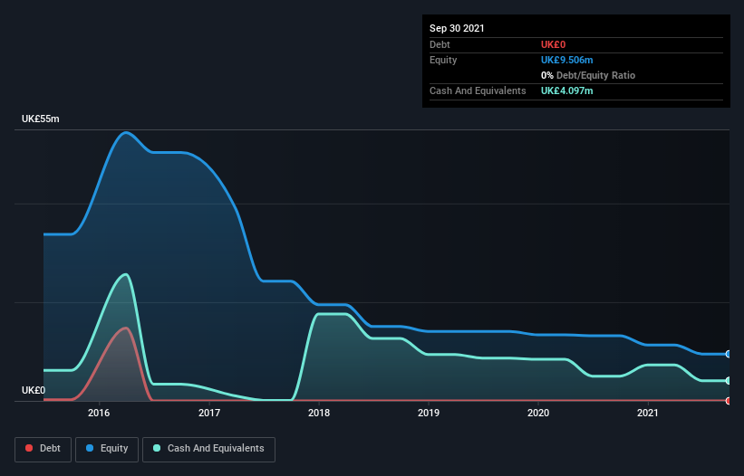Toggle the Equity legend button

[107, 449]
